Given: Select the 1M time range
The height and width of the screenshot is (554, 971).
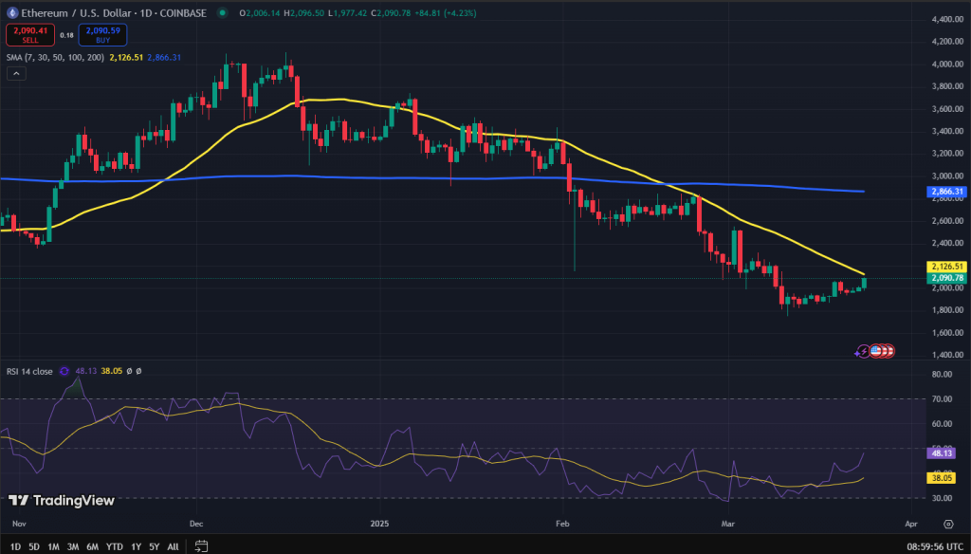Looking at the screenshot, I should pos(54,546).
